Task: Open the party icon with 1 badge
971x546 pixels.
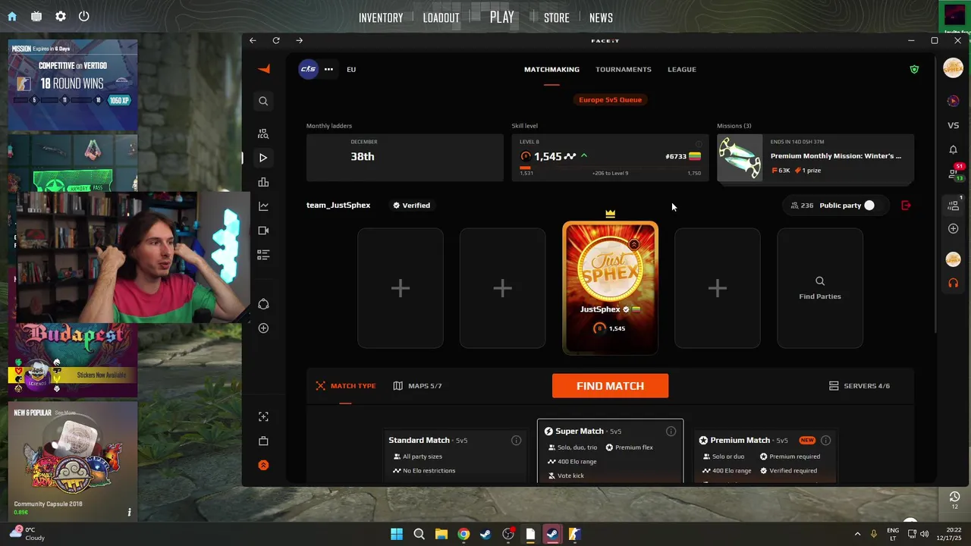Action: tap(954, 204)
